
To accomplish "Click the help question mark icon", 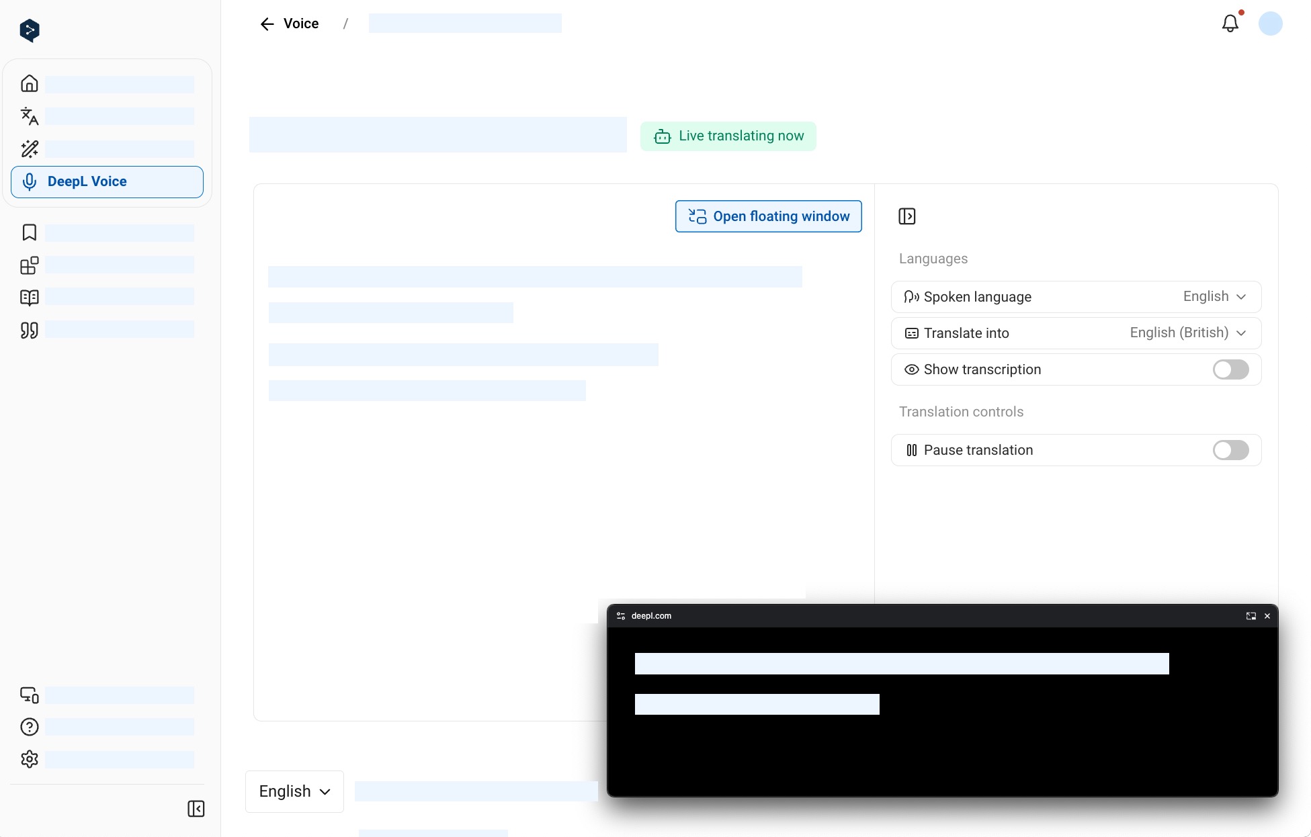I will click(30, 727).
